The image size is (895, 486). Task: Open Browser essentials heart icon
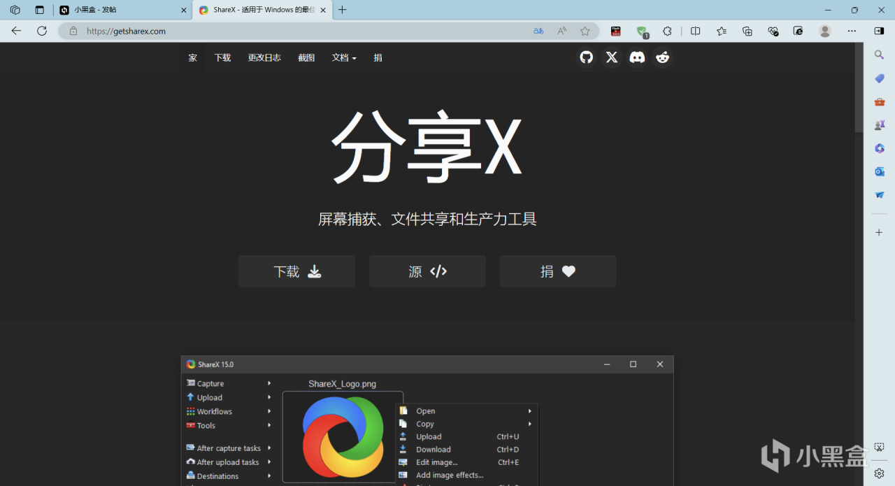coord(773,31)
